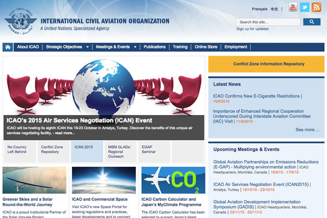
Task: Open Global Aviation Development Implementation Symposium link
Action: point(257,204)
